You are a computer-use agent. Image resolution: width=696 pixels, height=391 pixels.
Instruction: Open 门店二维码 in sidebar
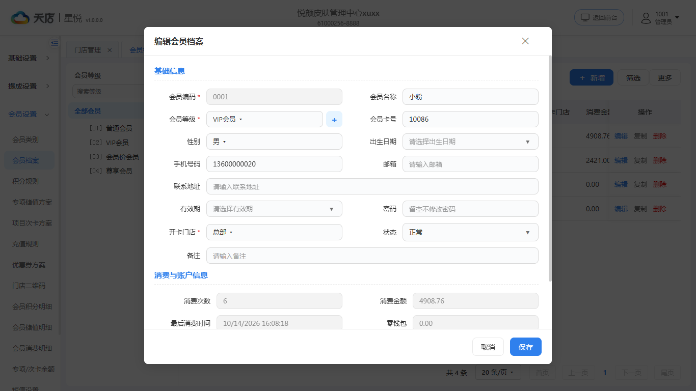29,286
